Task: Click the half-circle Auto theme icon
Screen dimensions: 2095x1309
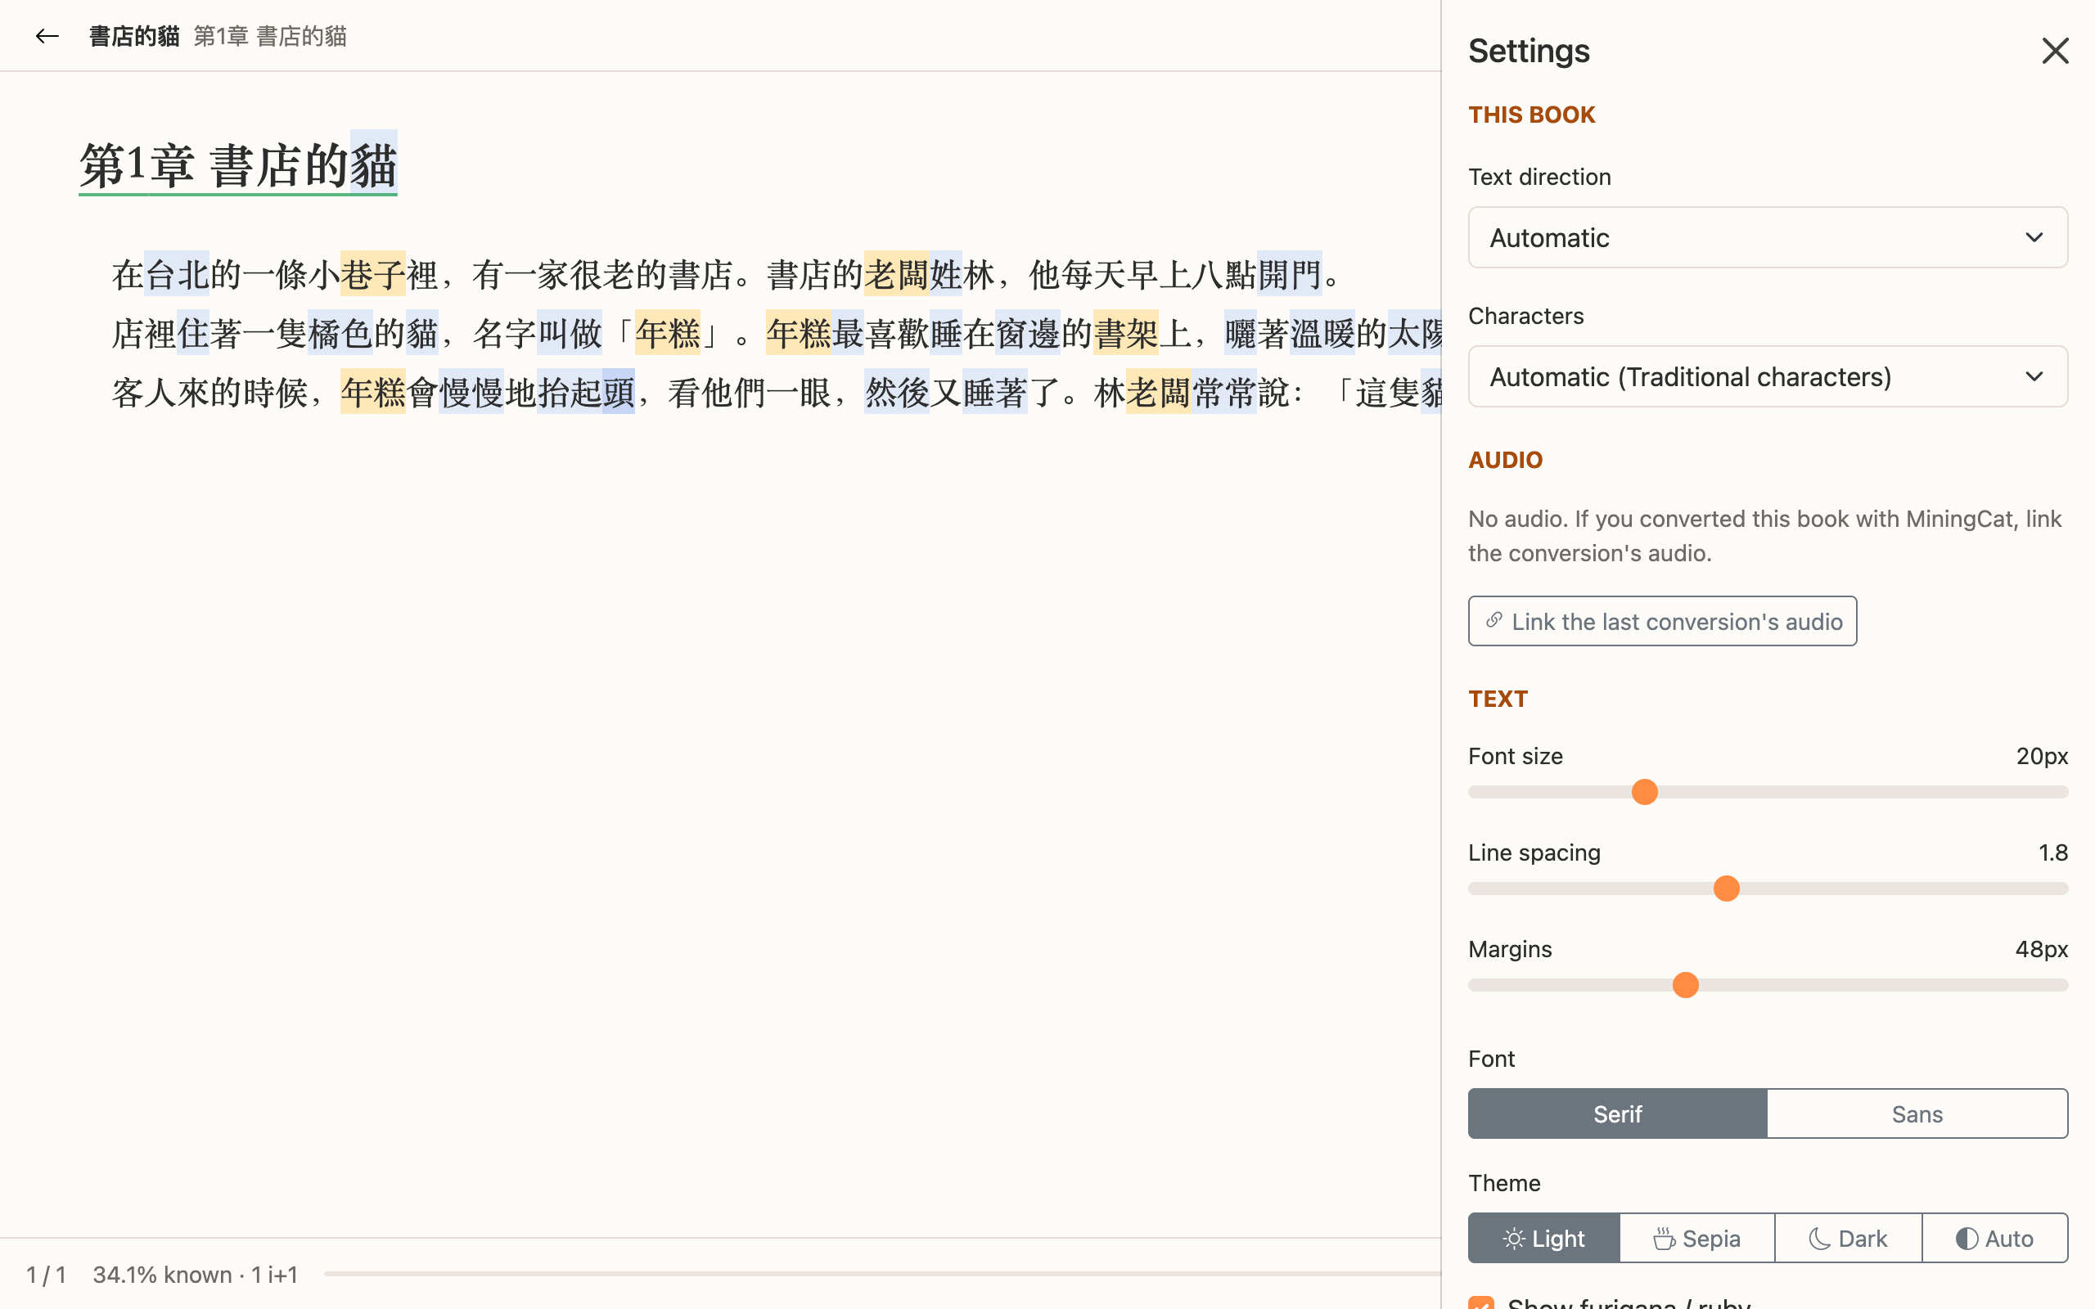Action: click(1967, 1238)
